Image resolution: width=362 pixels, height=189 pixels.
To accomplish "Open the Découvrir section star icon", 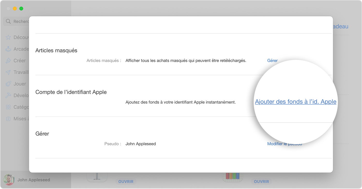I will click(x=8, y=38).
